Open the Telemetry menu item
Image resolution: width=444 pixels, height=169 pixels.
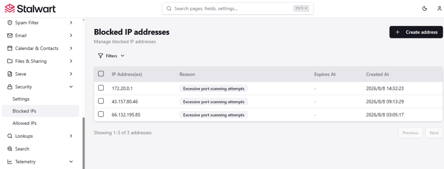tap(40, 162)
